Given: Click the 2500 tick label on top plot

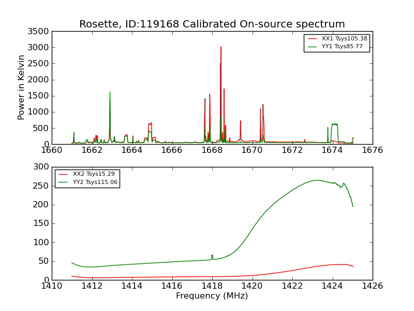Looking at the screenshot, I should 38,64.
